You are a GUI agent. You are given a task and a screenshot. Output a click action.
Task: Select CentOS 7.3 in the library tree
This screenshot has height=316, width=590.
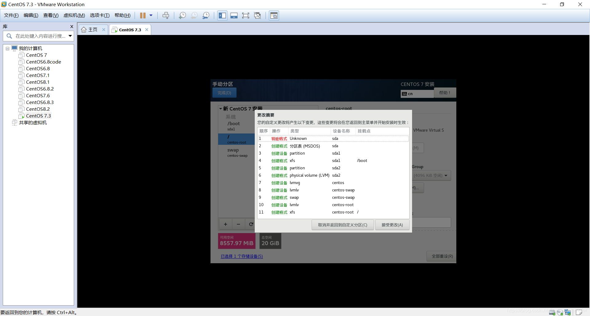click(x=38, y=116)
